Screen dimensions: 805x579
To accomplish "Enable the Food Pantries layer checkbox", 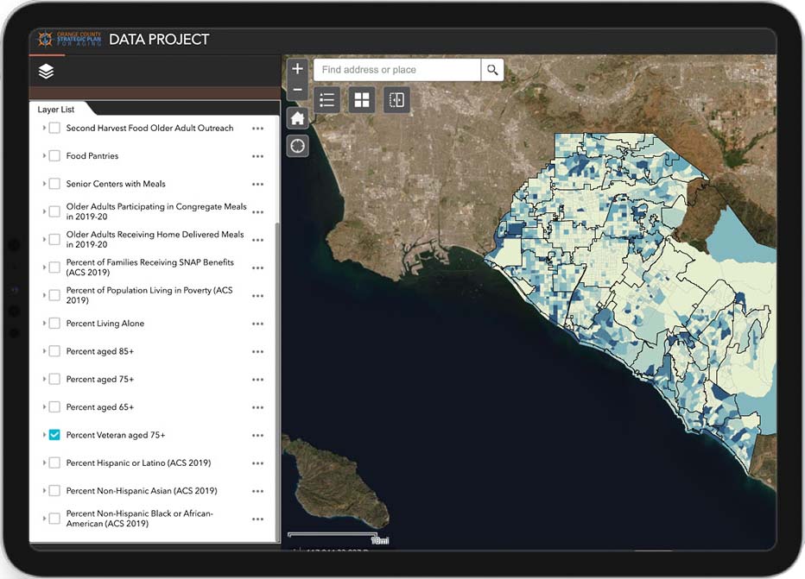I will pyautogui.click(x=54, y=156).
